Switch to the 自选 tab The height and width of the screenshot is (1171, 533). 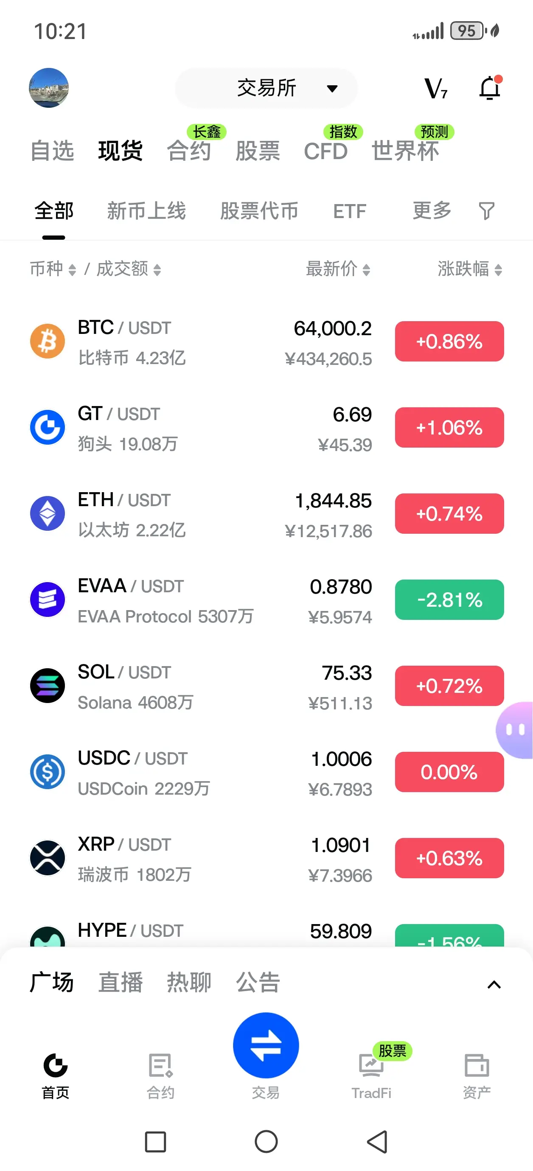click(x=52, y=151)
